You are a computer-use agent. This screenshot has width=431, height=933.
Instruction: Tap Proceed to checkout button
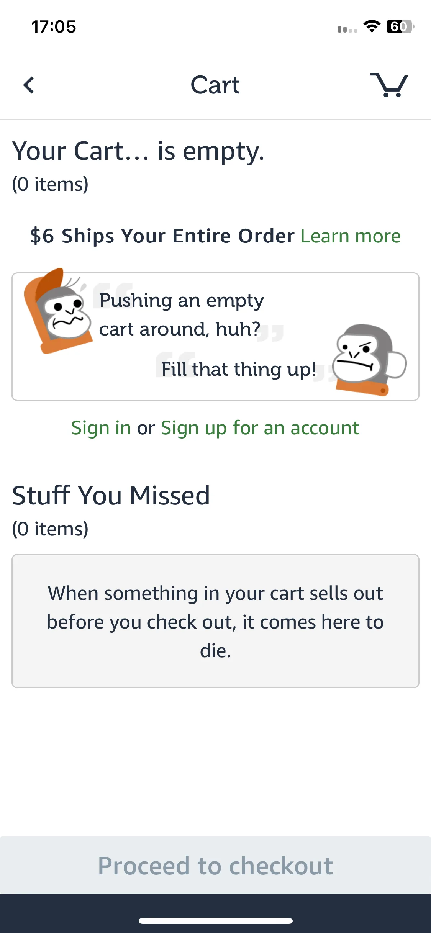pos(215,865)
